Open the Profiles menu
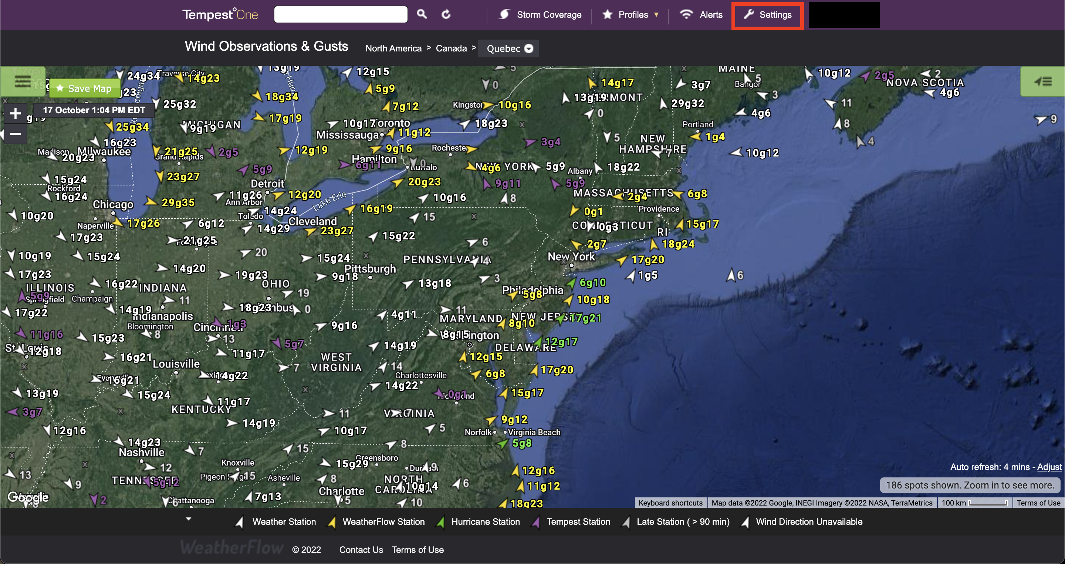Screen dimensions: 1065x564 click(x=630, y=15)
